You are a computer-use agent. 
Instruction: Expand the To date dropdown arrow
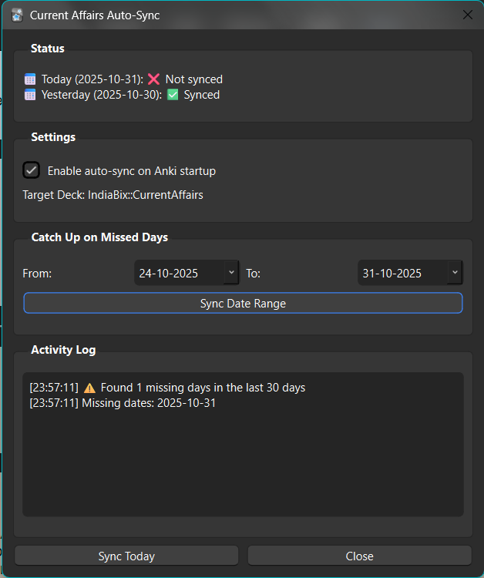point(455,273)
